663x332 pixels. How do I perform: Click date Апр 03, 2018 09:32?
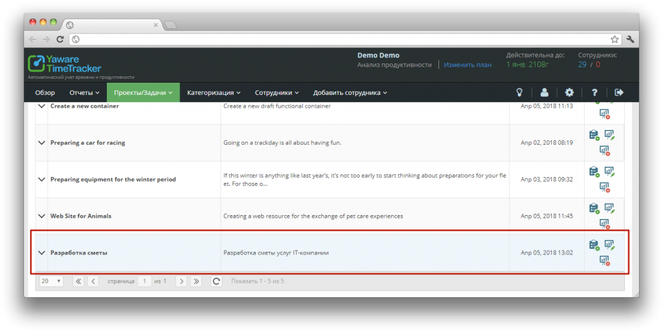click(546, 180)
